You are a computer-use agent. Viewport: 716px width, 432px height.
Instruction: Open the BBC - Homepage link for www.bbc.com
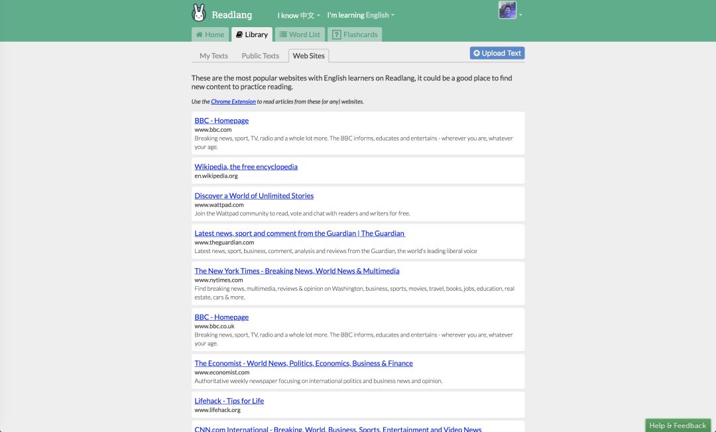point(221,121)
